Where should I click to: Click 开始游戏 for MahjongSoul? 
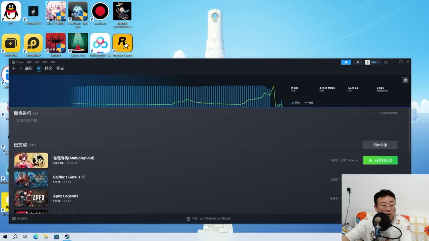(380, 160)
